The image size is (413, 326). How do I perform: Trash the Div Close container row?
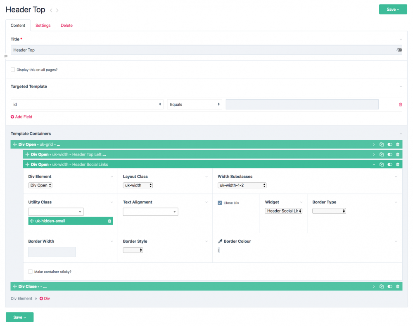[398, 286]
